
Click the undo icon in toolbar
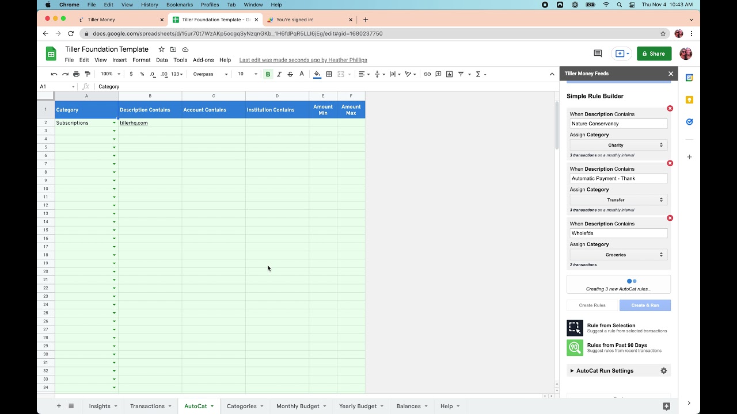click(54, 74)
